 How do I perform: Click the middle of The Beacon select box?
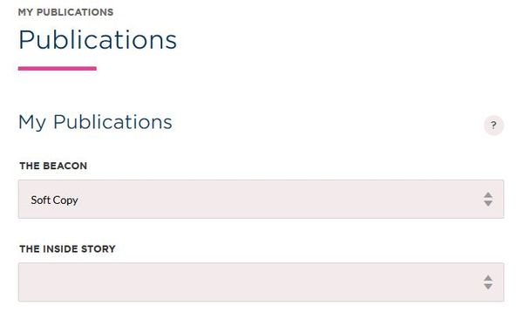click(x=261, y=200)
